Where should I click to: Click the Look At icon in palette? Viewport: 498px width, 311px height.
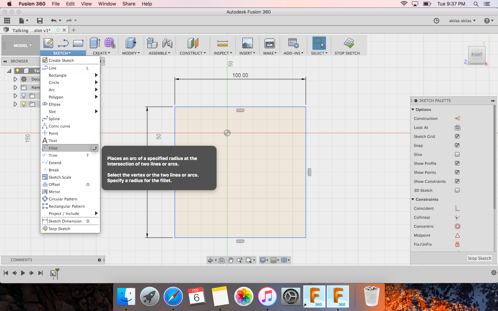(457, 128)
